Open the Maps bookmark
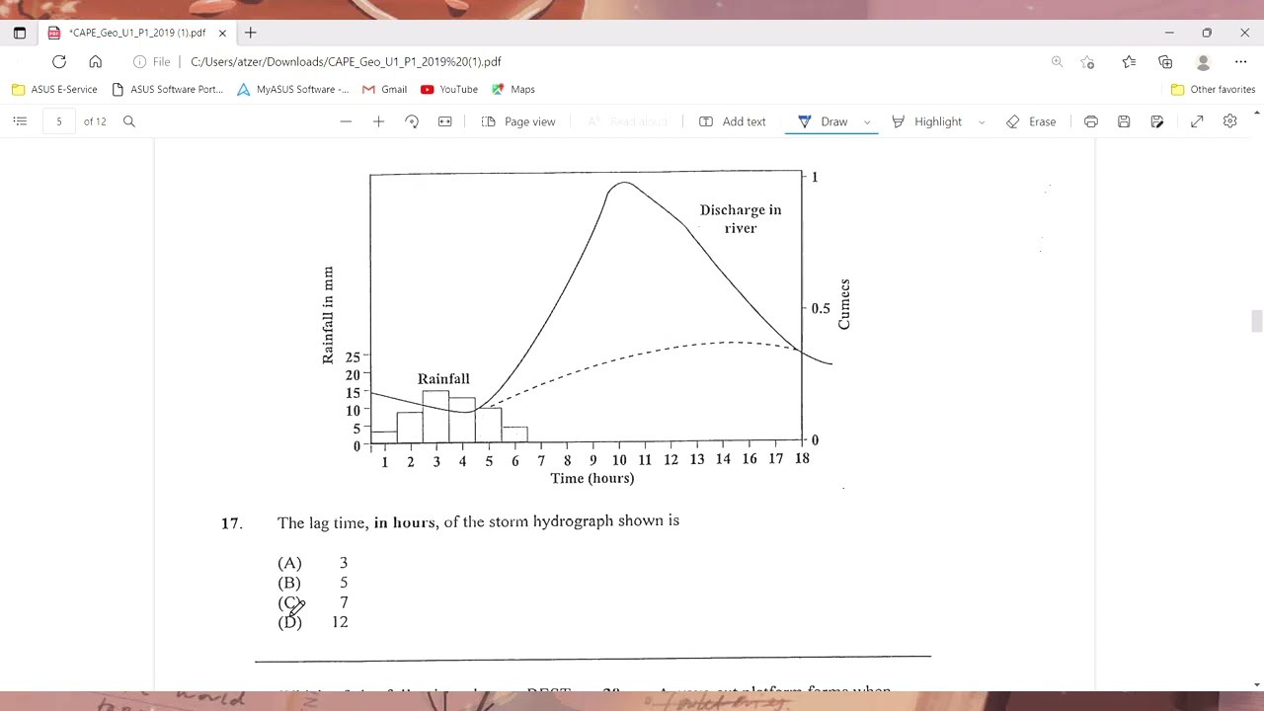 (513, 89)
